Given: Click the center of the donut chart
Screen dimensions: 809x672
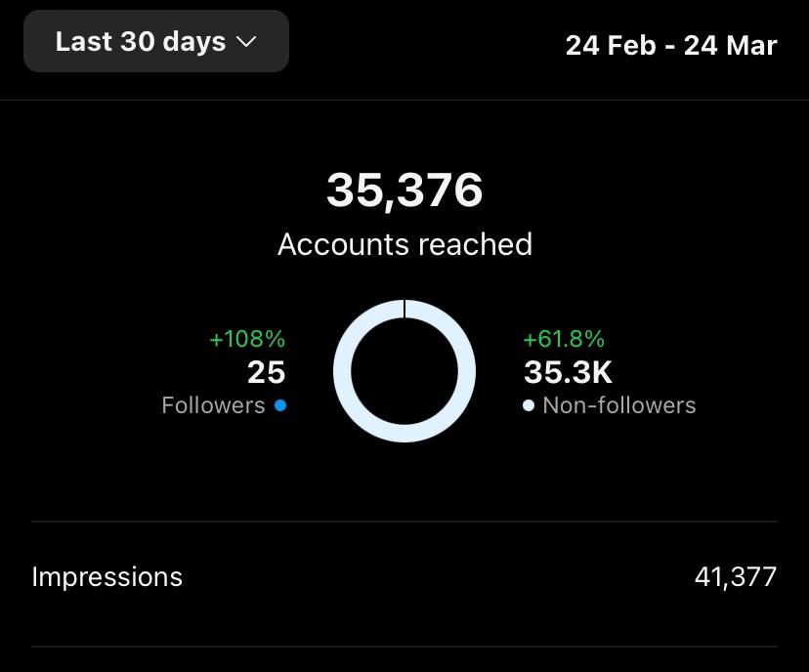Looking at the screenshot, I should pyautogui.click(x=404, y=371).
